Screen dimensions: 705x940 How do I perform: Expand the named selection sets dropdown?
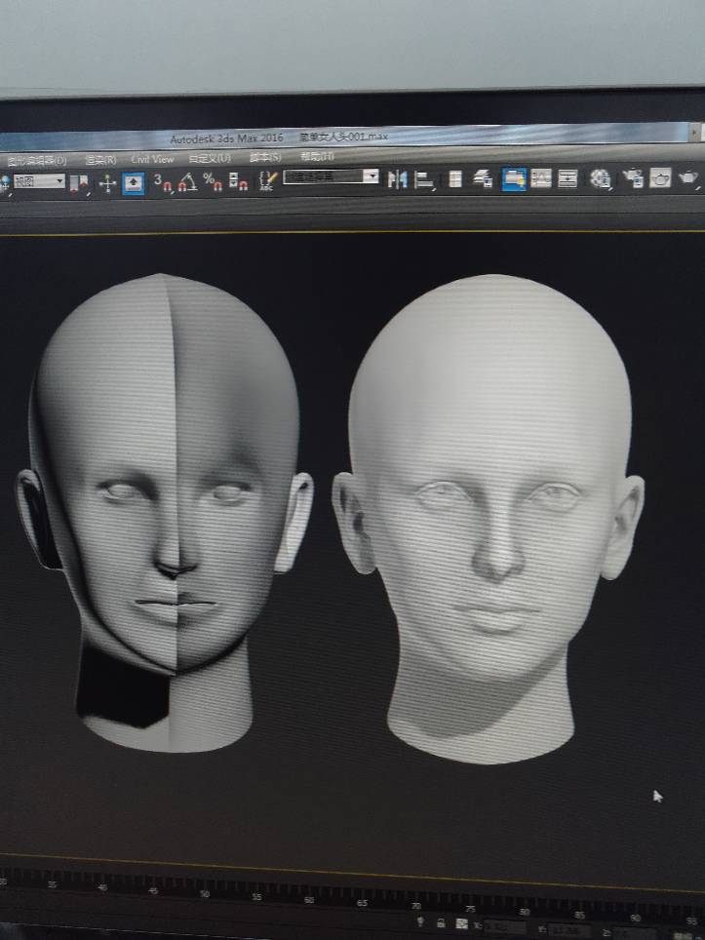370,176
